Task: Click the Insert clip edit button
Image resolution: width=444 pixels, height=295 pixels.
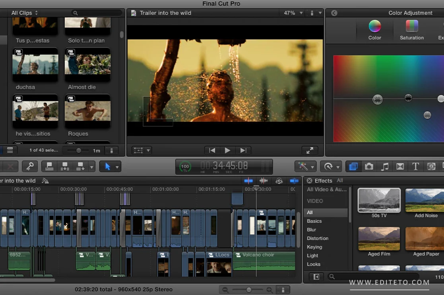Action: (x=65, y=166)
